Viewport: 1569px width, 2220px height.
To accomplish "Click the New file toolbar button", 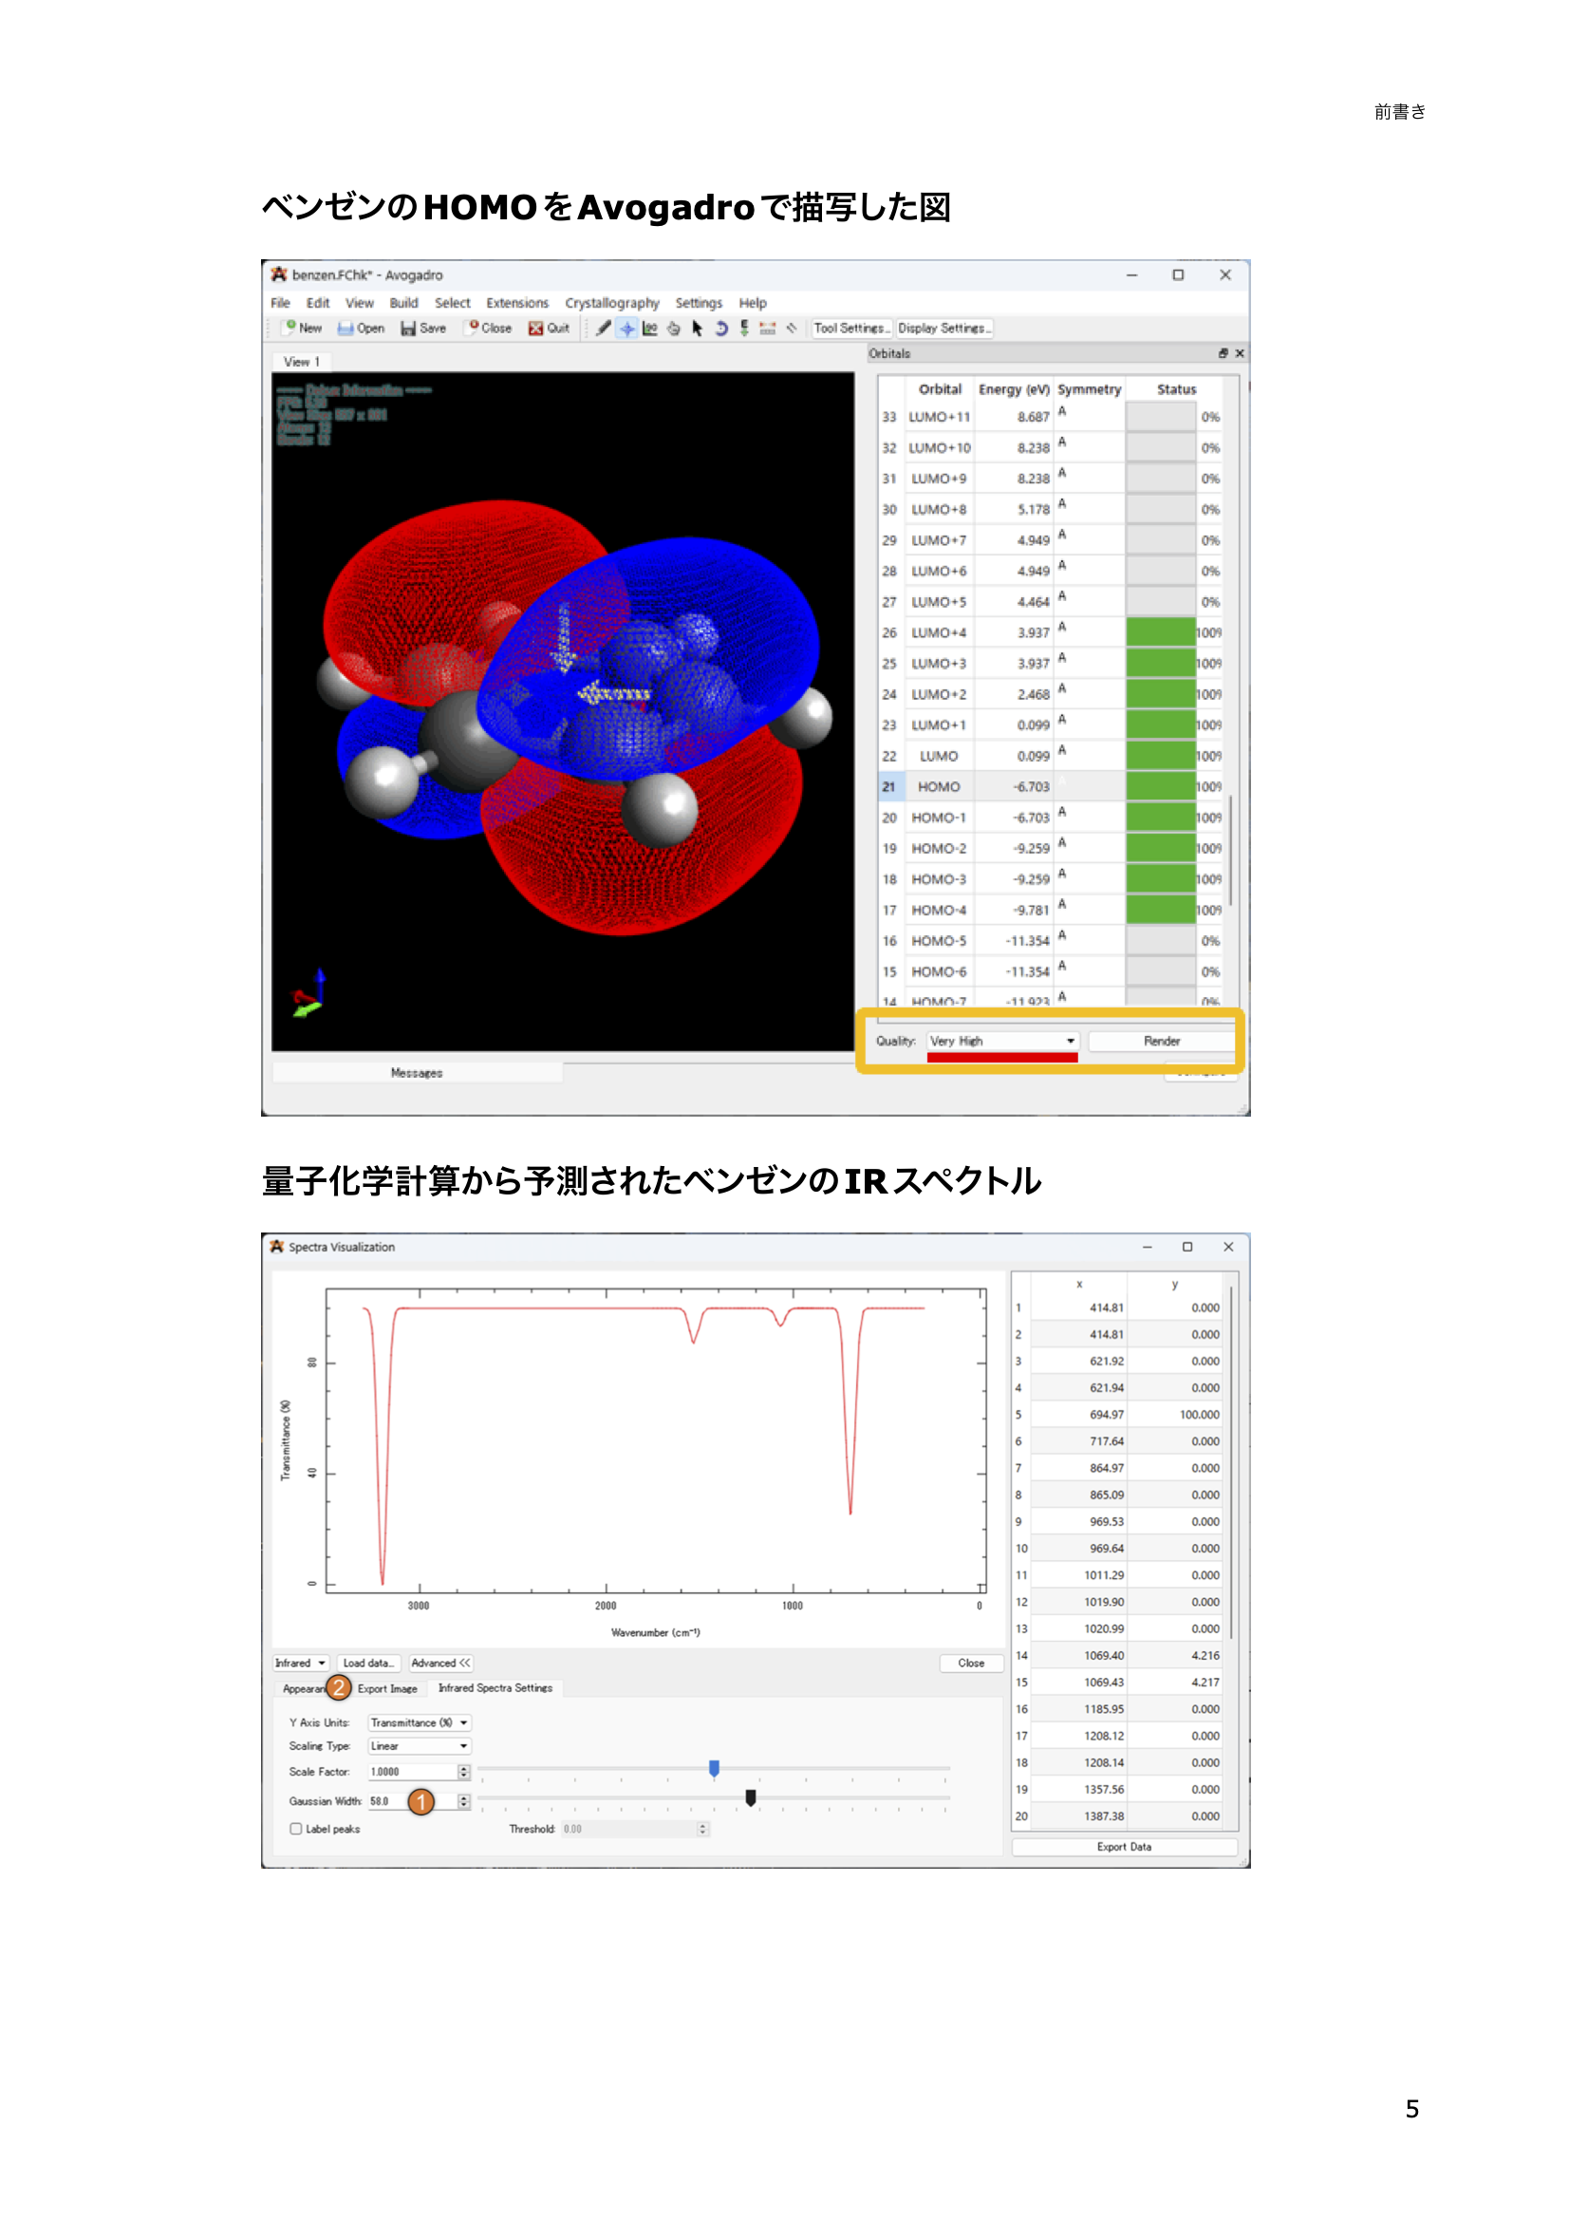I will tap(303, 329).
